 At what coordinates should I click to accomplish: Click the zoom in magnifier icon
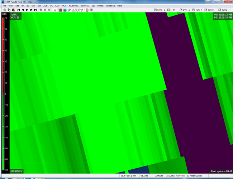(x=42, y=10)
